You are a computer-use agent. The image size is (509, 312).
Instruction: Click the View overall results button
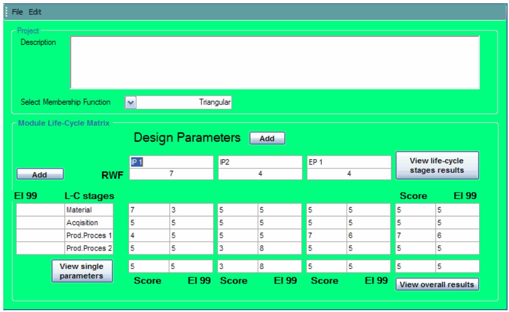[x=437, y=285]
